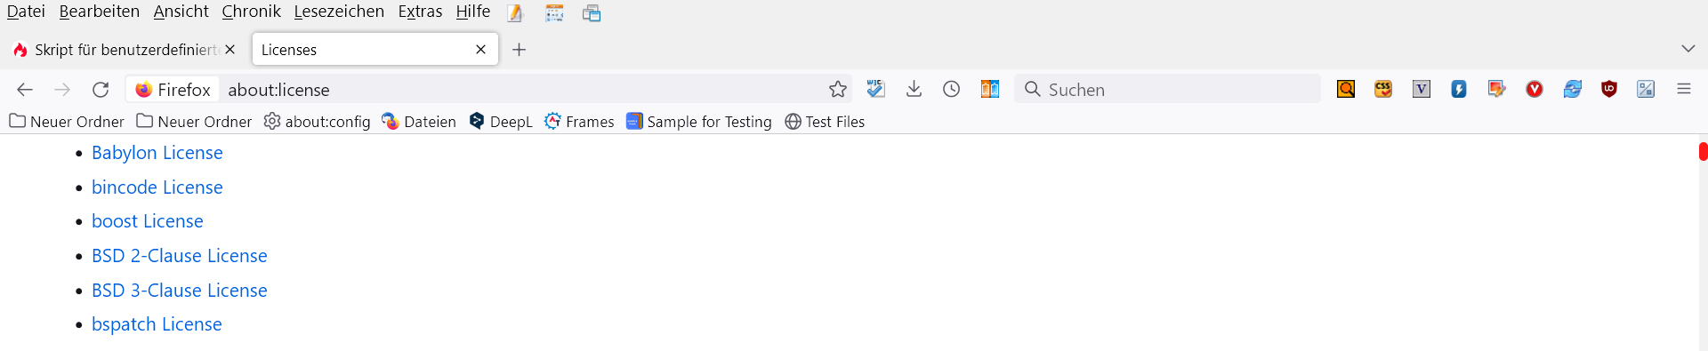This screenshot has width=1708, height=351.
Task: Go back to the previous page
Action: coord(25,89)
